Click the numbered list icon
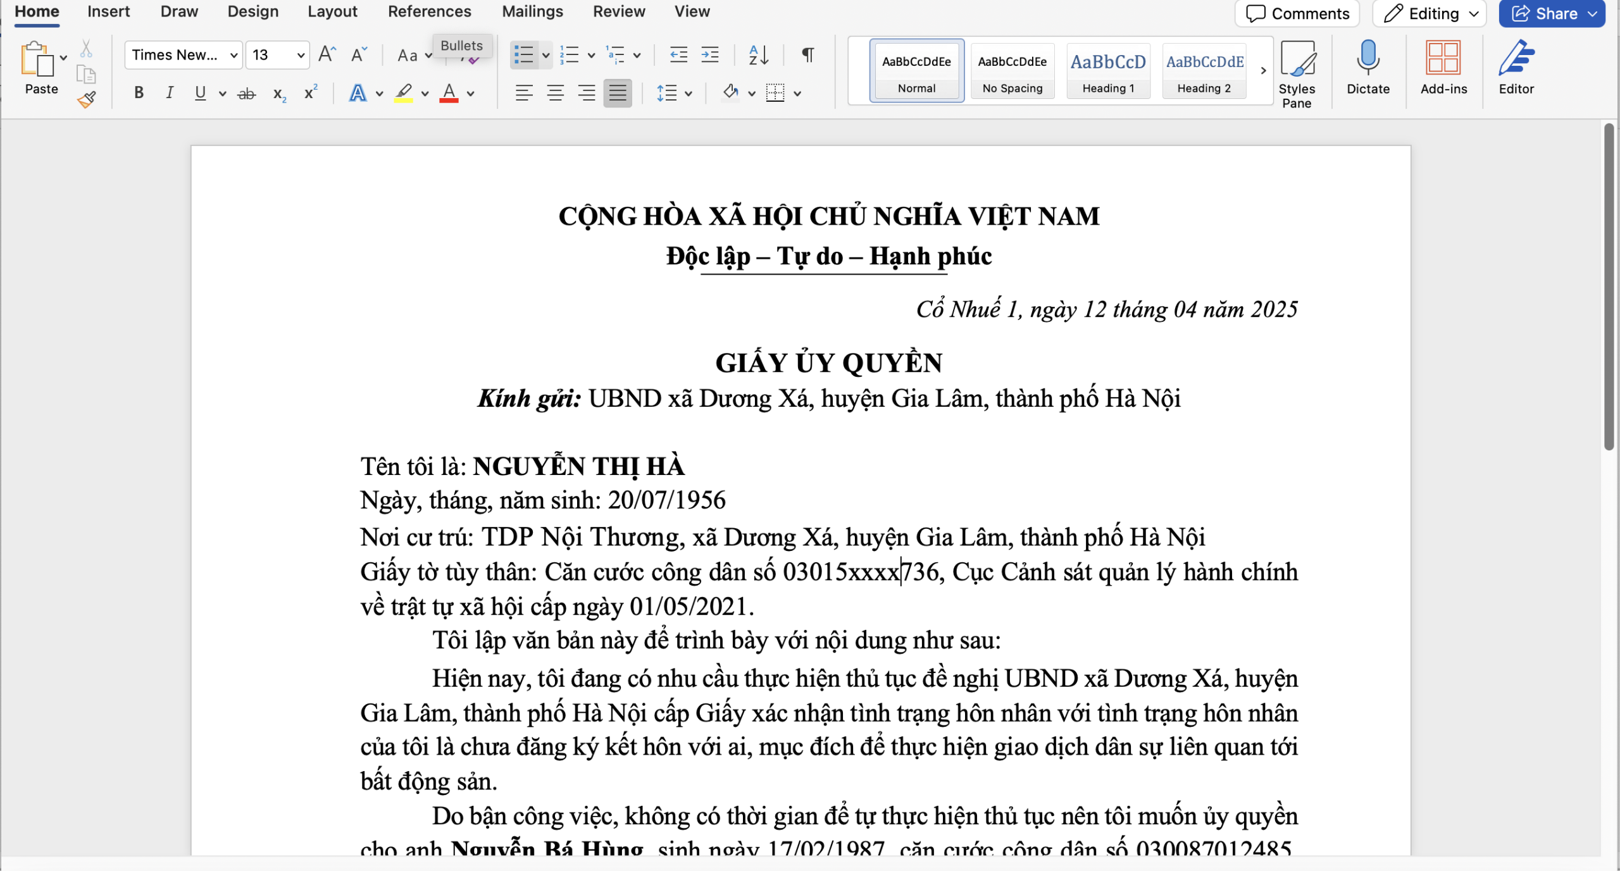Image resolution: width=1620 pixels, height=871 pixels. 570,55
